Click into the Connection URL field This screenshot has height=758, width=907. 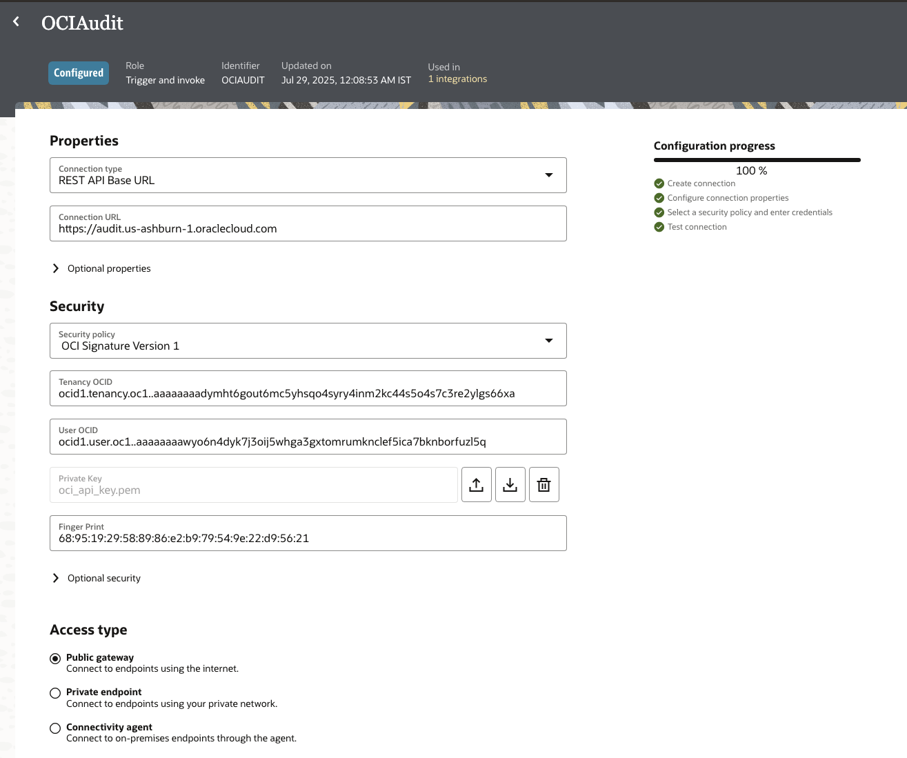[308, 228]
